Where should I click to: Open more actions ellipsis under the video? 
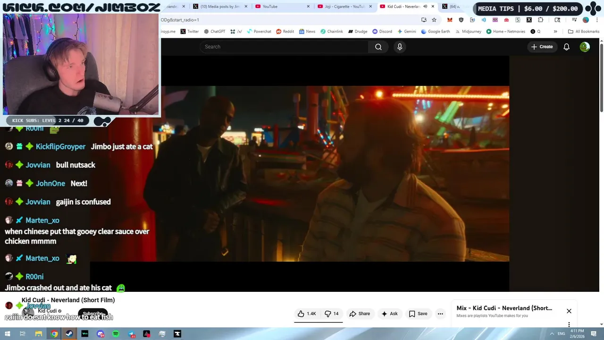pyautogui.click(x=440, y=314)
